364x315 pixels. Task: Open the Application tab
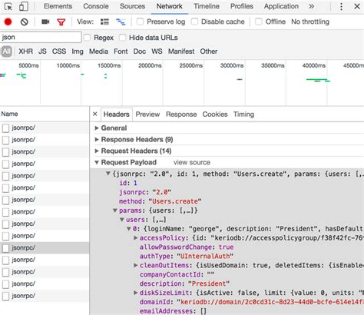tap(281, 6)
